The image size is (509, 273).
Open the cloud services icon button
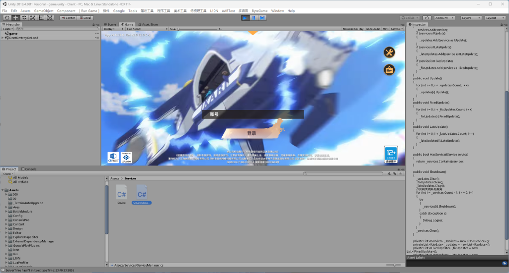click(426, 18)
